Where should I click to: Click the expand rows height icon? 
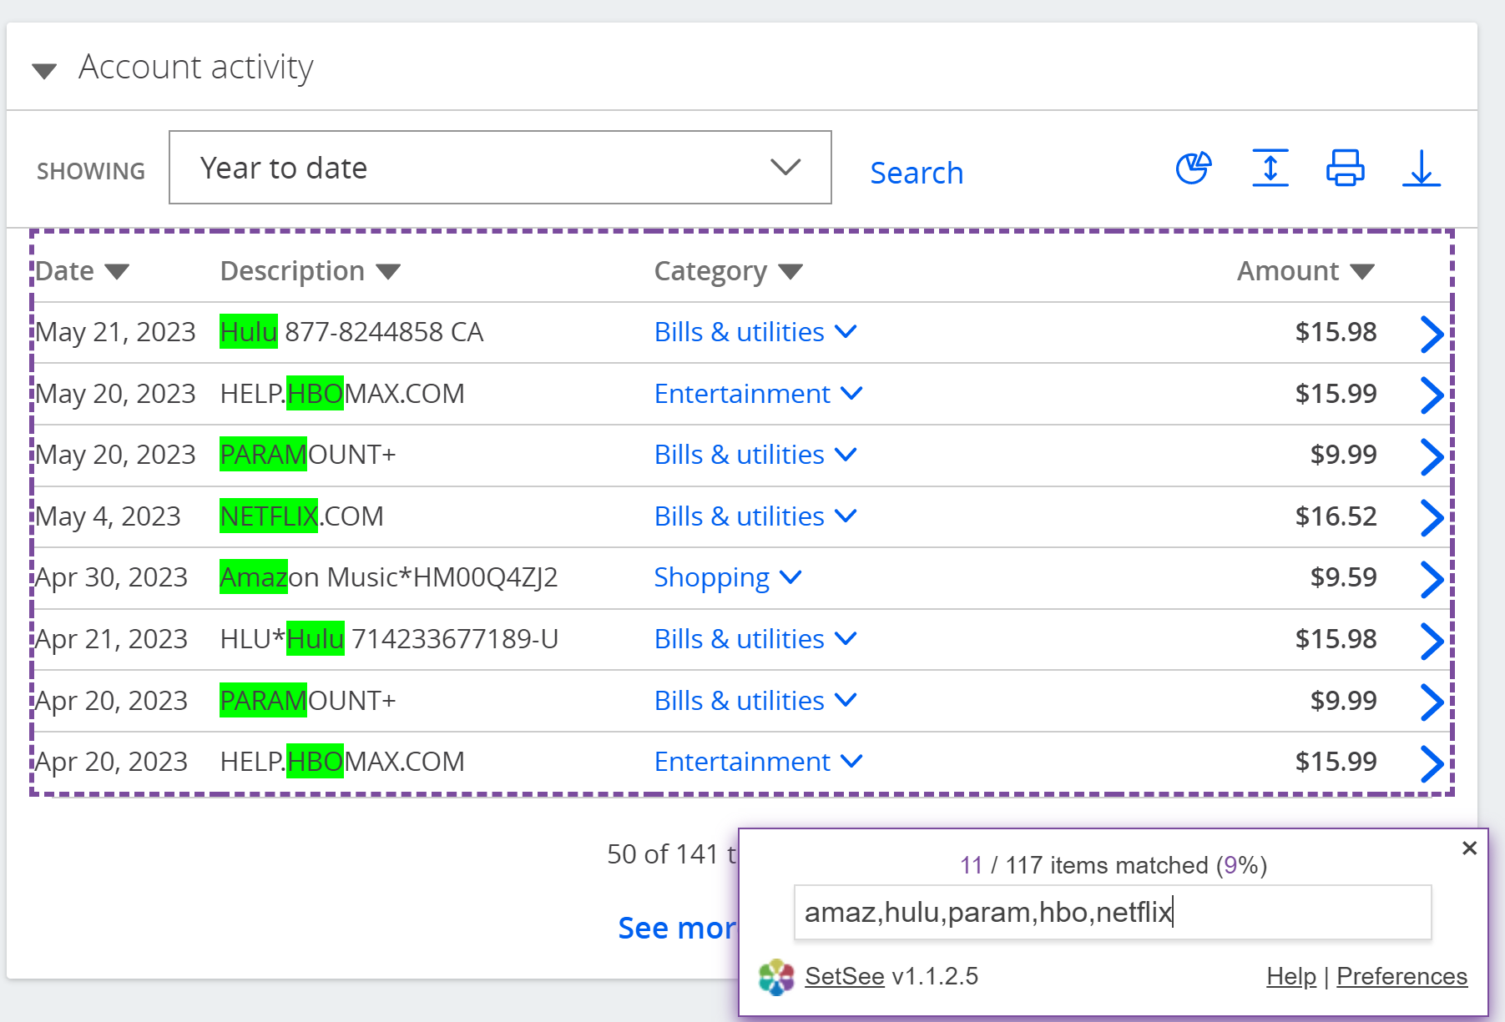point(1270,168)
